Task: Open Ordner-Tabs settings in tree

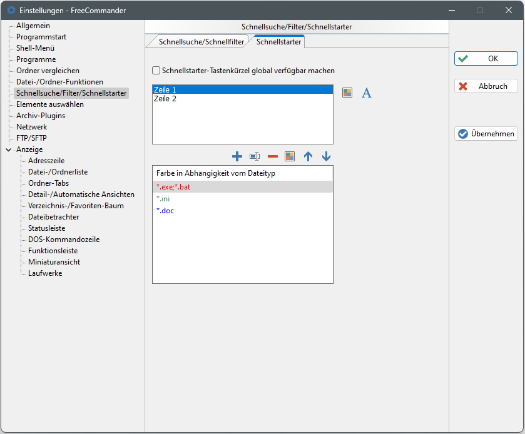Action: 48,183
